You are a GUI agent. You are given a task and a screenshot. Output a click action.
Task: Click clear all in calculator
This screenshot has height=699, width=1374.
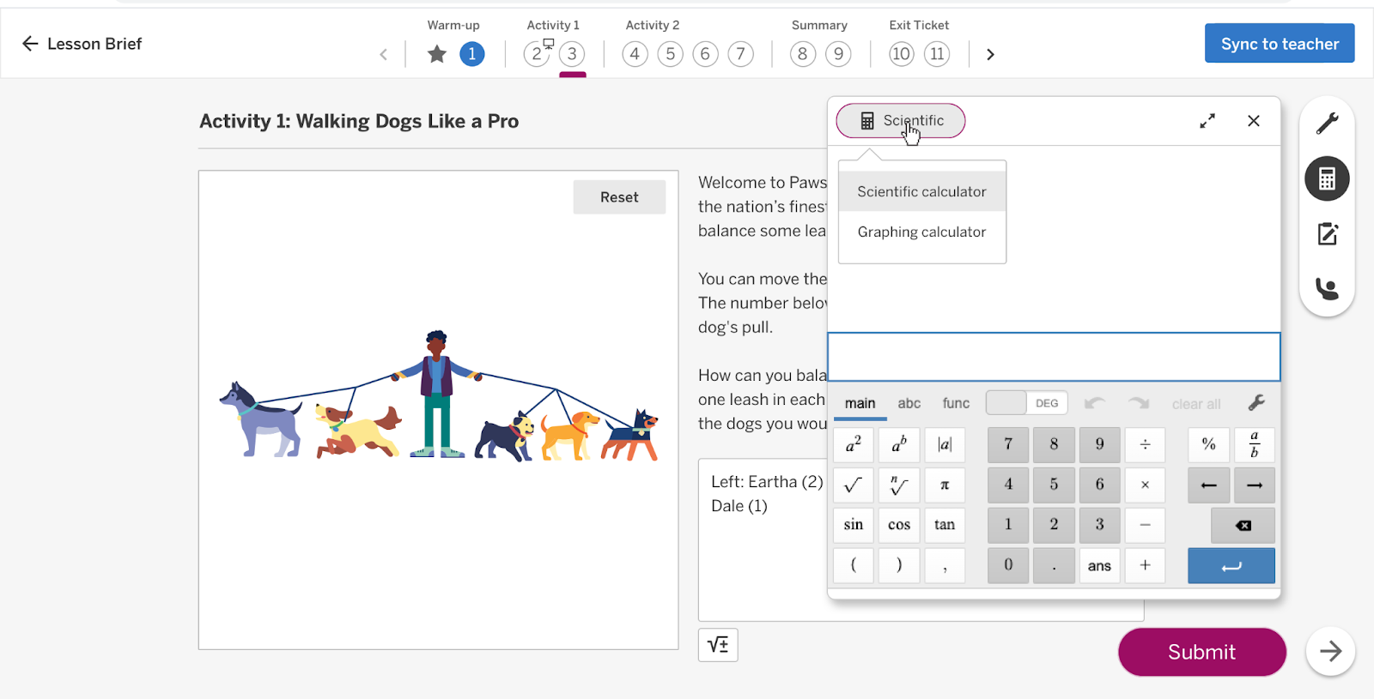point(1195,404)
